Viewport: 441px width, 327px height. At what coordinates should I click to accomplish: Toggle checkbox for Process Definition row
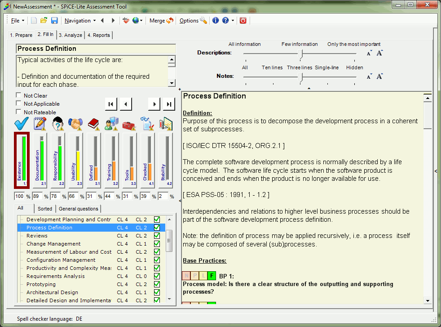coord(157,228)
